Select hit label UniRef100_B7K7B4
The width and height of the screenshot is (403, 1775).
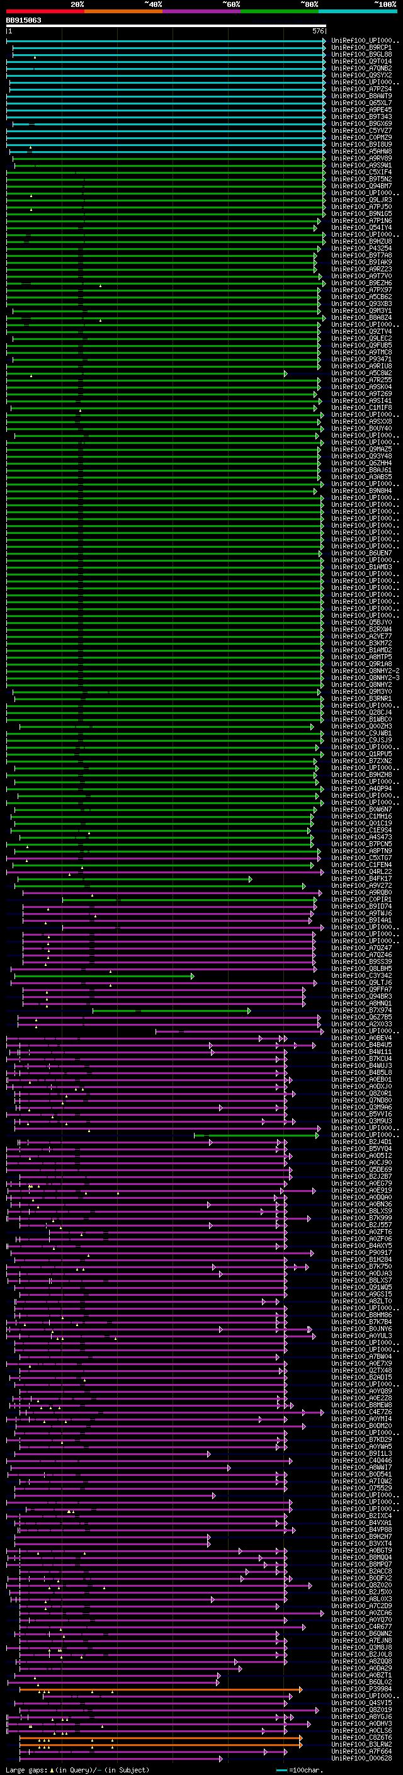(361, 1322)
